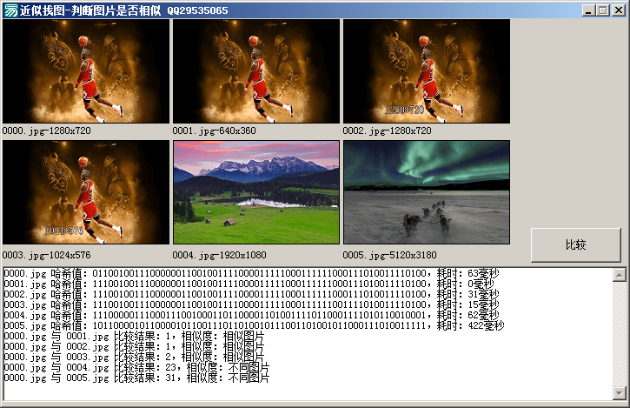This screenshot has height=408, width=630.
Task: Click the 0004.jpg-1920x1080 caption label
Action: [220, 256]
